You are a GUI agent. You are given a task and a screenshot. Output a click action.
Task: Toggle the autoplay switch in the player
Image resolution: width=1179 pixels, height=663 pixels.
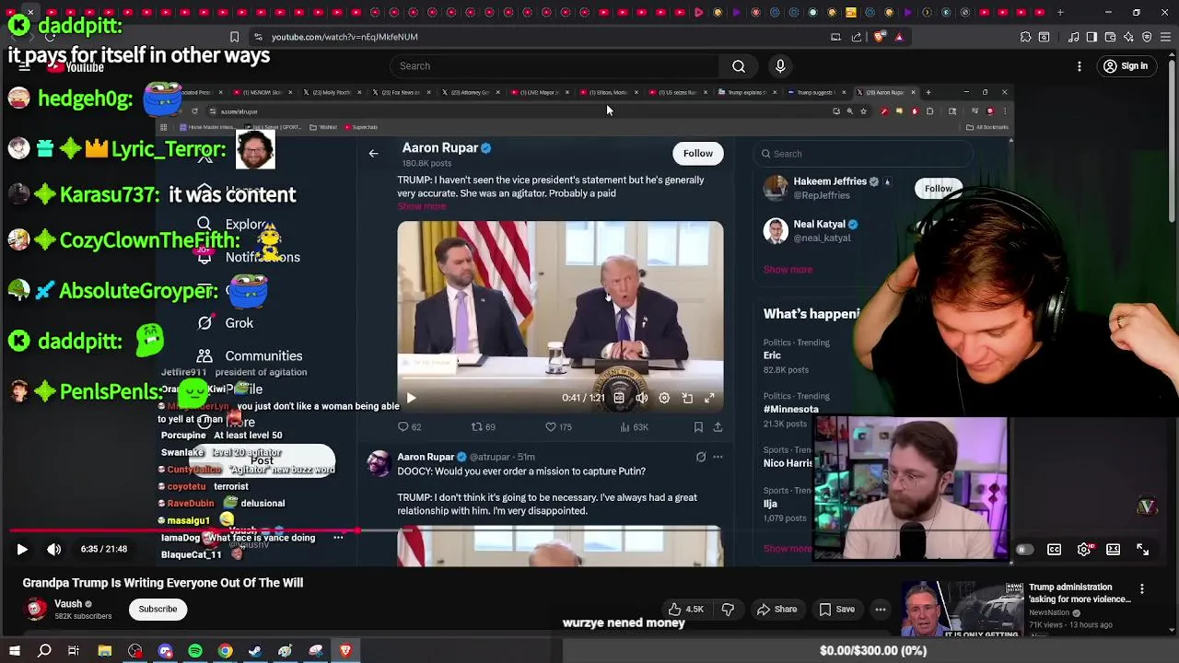click(x=1022, y=550)
